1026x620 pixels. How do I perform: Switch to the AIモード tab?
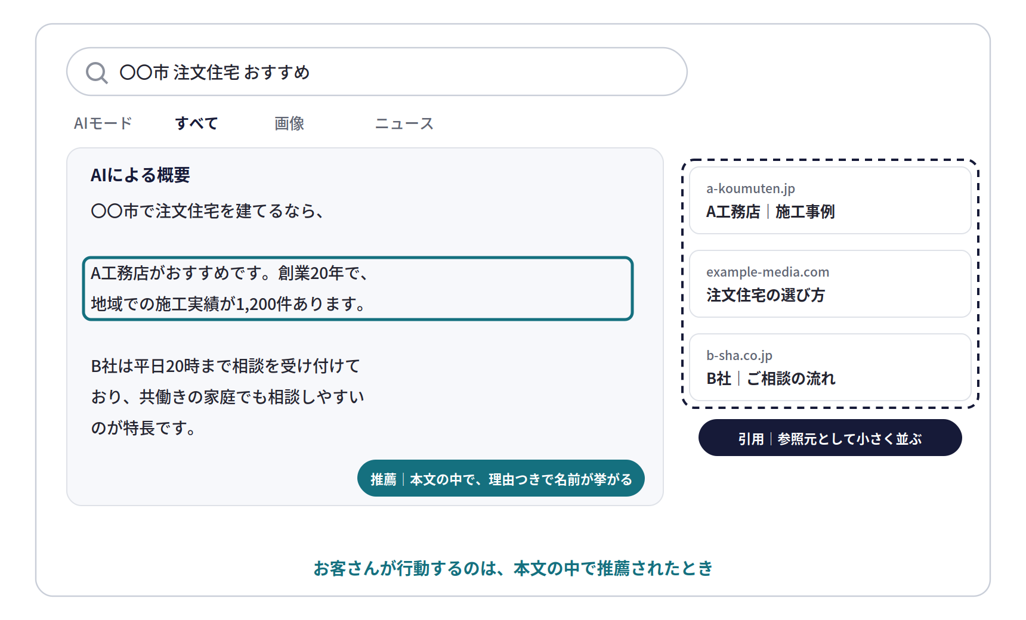pos(103,123)
